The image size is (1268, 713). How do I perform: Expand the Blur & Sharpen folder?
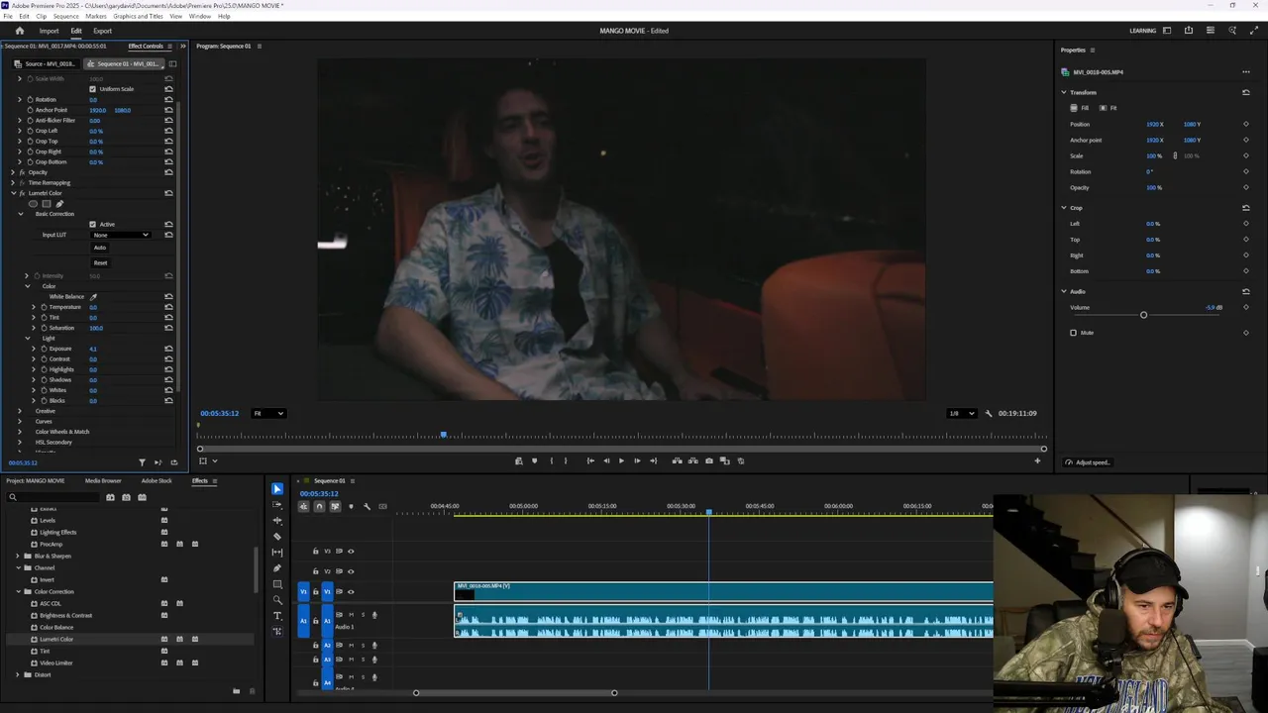pyautogui.click(x=18, y=557)
